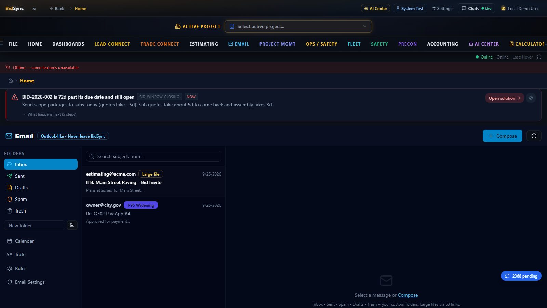Open LEAD CONNECT menu
This screenshot has height=308, width=547.
tap(112, 44)
